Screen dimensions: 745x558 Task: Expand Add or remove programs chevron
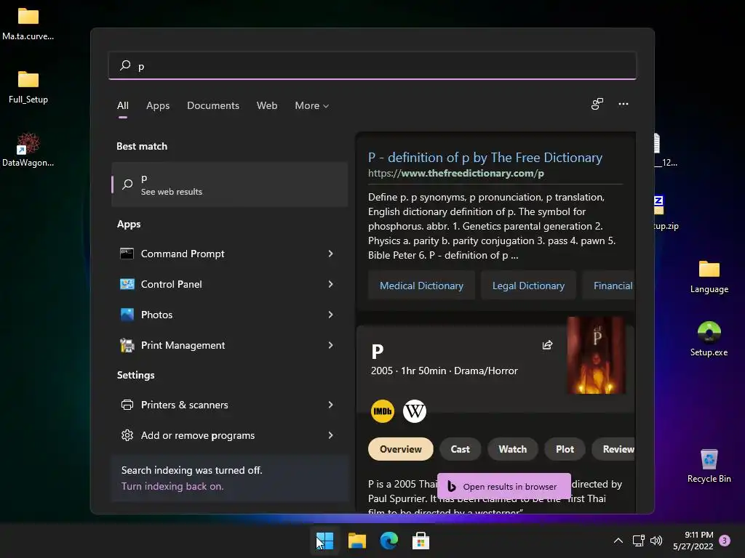(331, 435)
